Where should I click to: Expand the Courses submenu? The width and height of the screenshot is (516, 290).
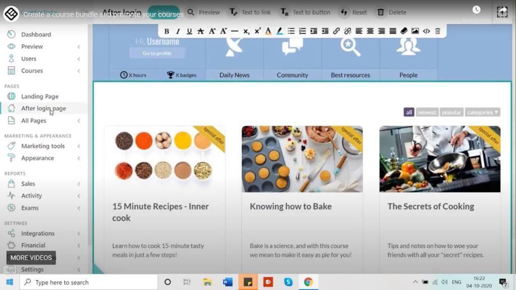click(79, 71)
